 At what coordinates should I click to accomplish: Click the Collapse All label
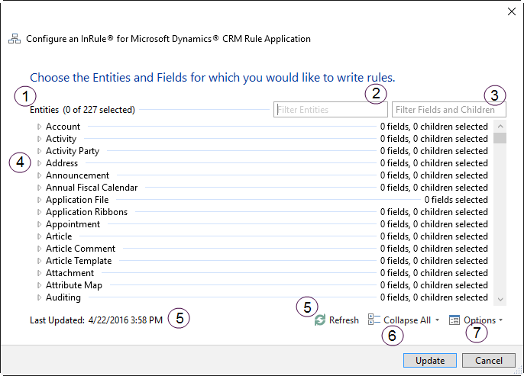pyautogui.click(x=407, y=320)
